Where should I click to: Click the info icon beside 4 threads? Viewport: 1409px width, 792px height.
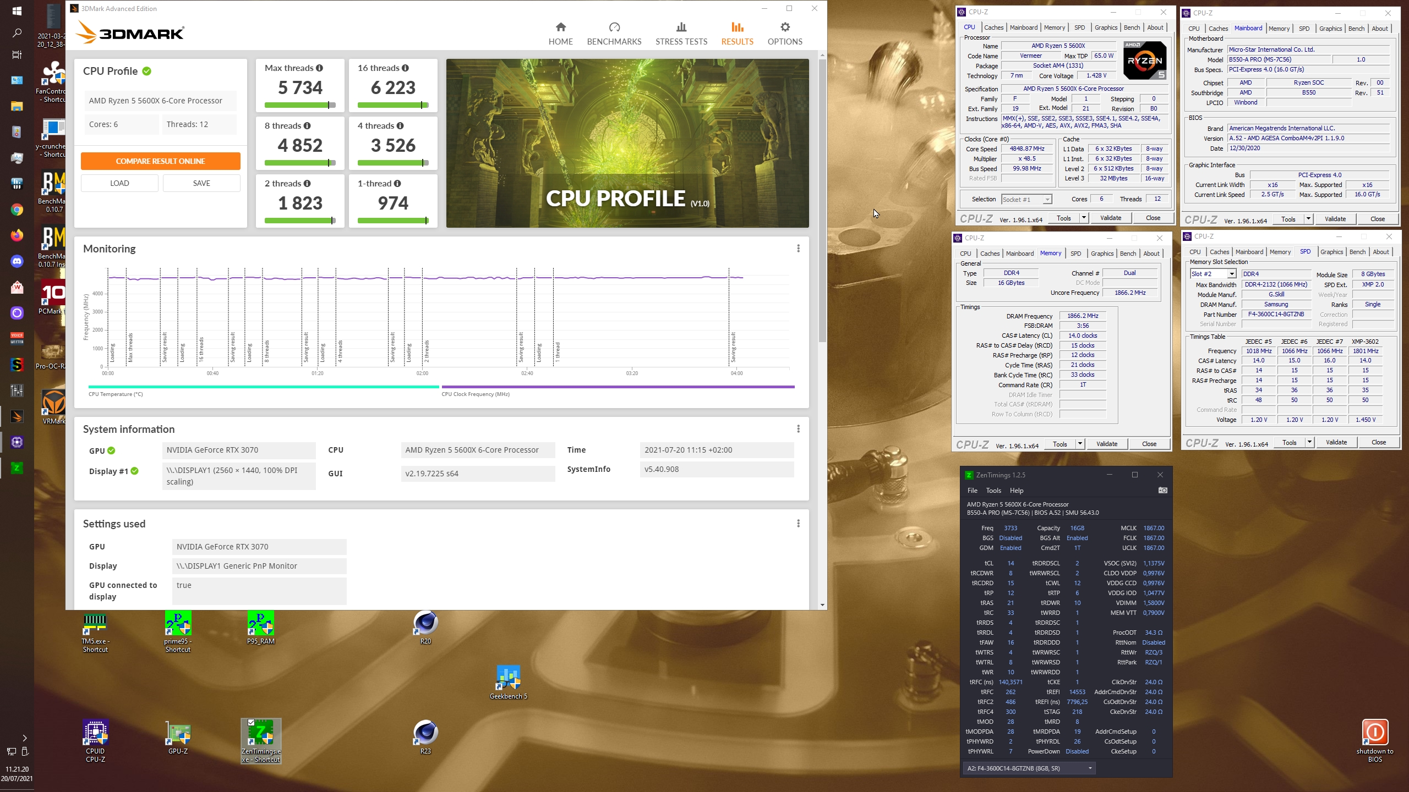click(x=400, y=126)
